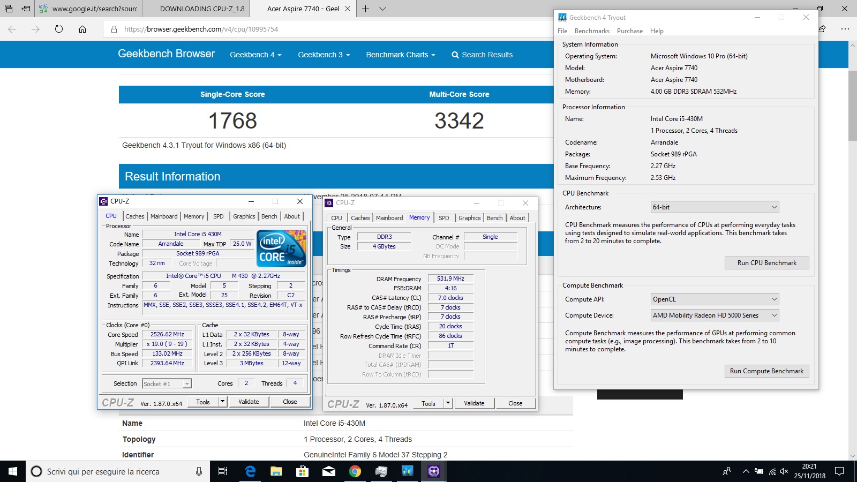Screen dimensions: 857x482
Task: Click the Geekbench Browser logo link
Action: coord(167,54)
